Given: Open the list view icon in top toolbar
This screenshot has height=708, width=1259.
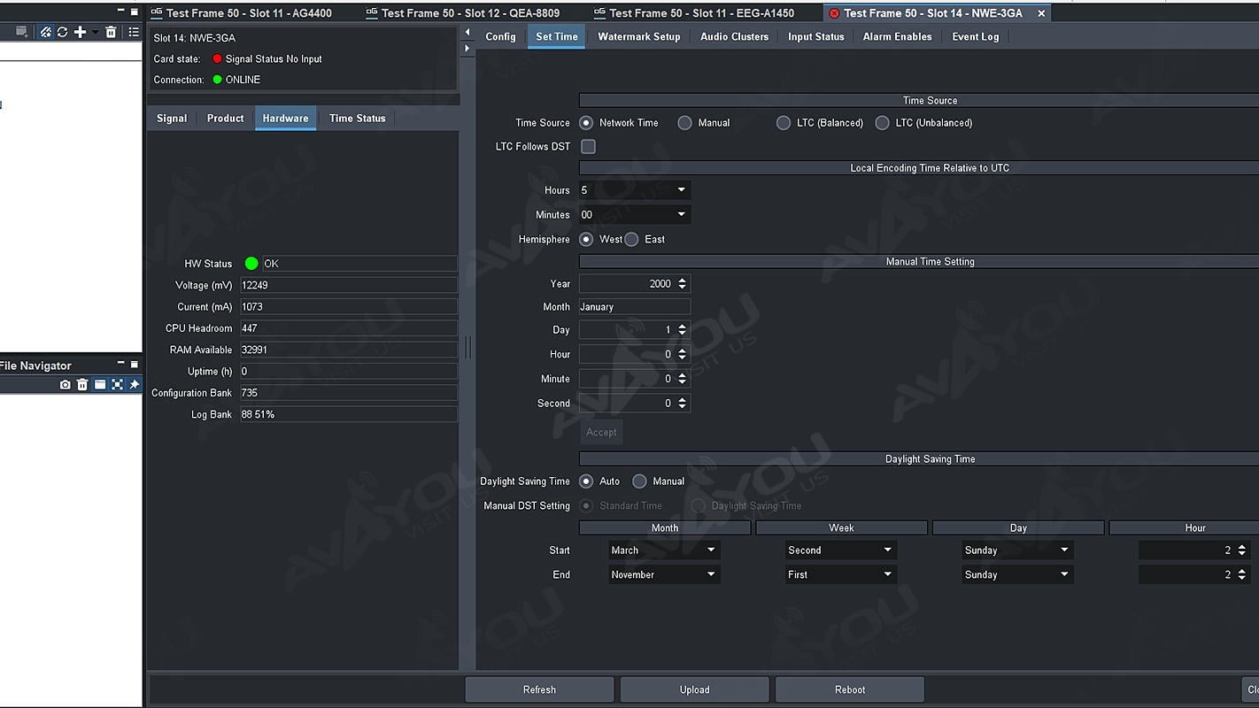Looking at the screenshot, I should pyautogui.click(x=134, y=32).
